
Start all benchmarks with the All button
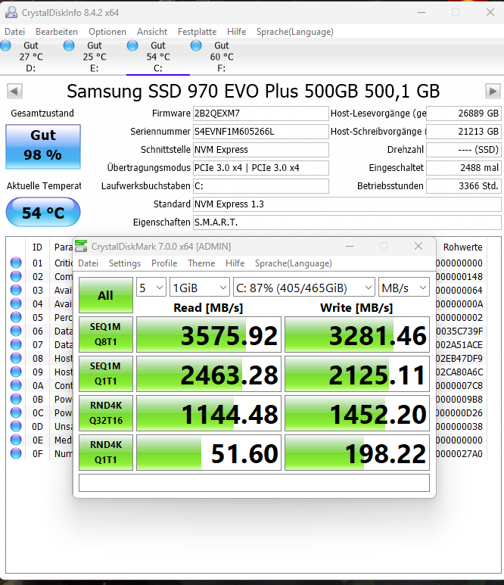click(106, 295)
